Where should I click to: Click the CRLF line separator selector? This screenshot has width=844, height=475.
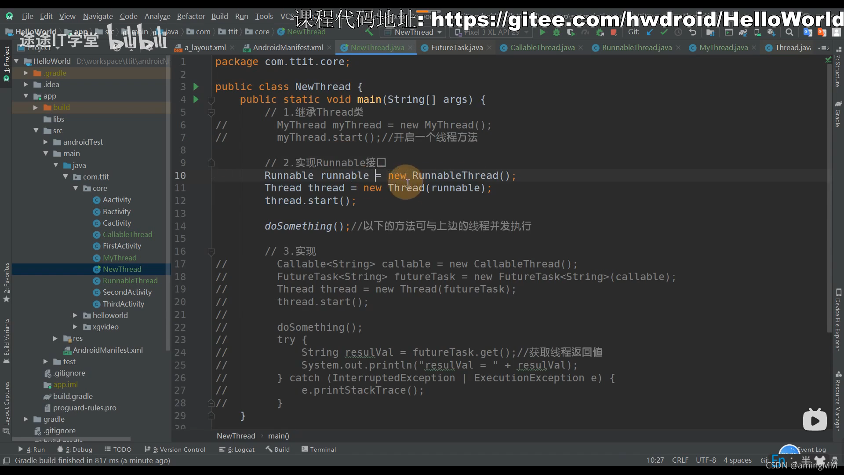[680, 460]
